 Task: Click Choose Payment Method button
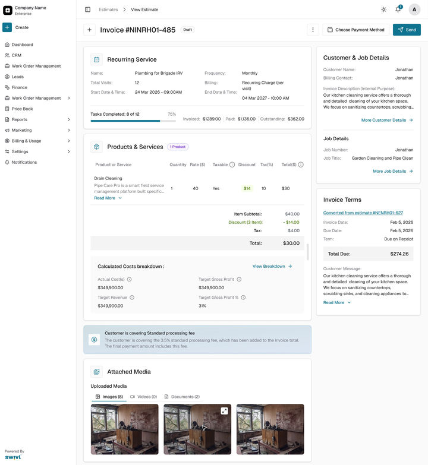[355, 30]
